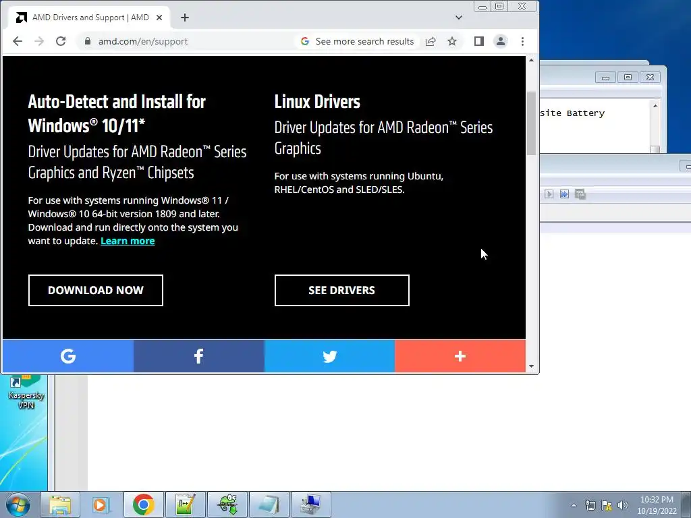Click the Chrome forward arrow

pyautogui.click(x=39, y=41)
